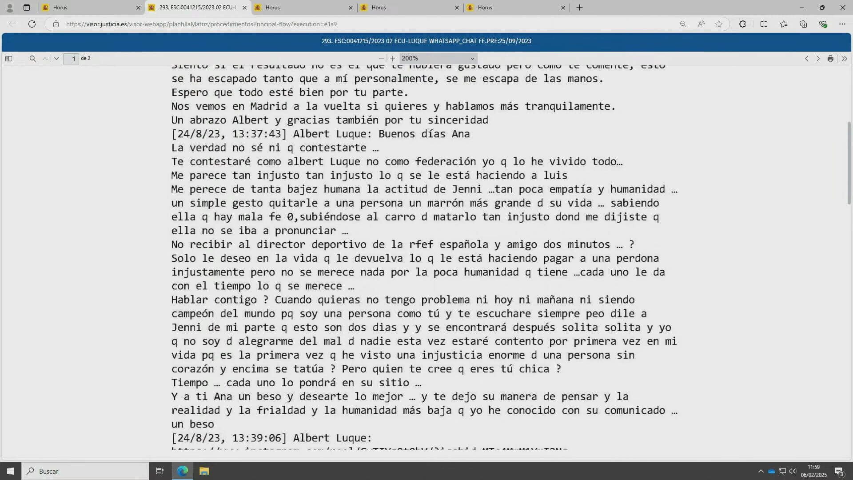Open the browser Extensions icon

click(742, 24)
